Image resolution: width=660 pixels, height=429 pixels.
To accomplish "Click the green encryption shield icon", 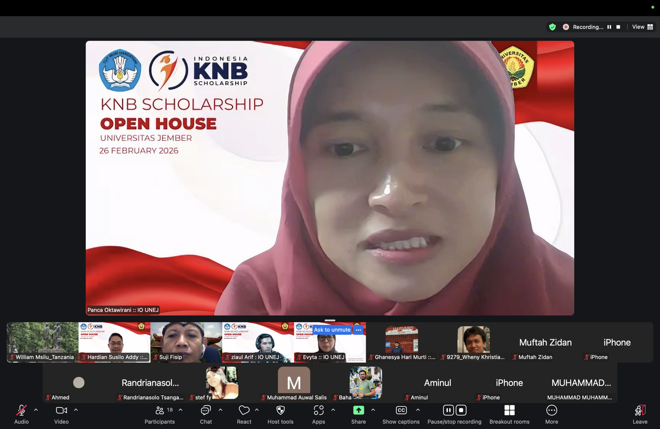I will tap(552, 27).
